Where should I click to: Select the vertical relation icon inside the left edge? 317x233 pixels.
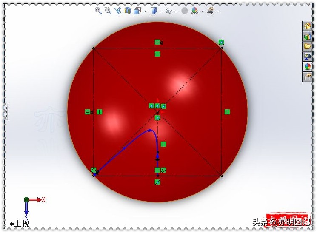[x=100, y=112]
